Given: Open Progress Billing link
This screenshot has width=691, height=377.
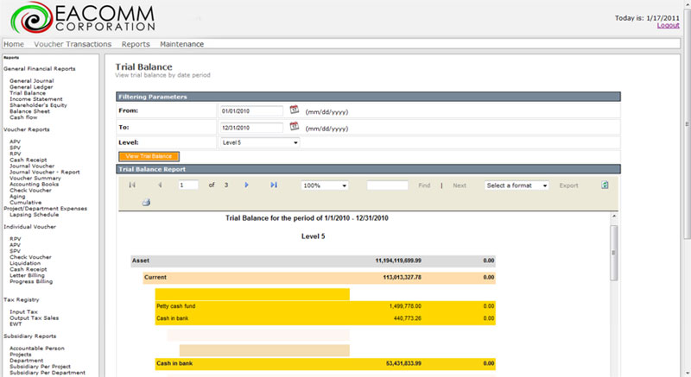Looking at the screenshot, I should (x=31, y=281).
